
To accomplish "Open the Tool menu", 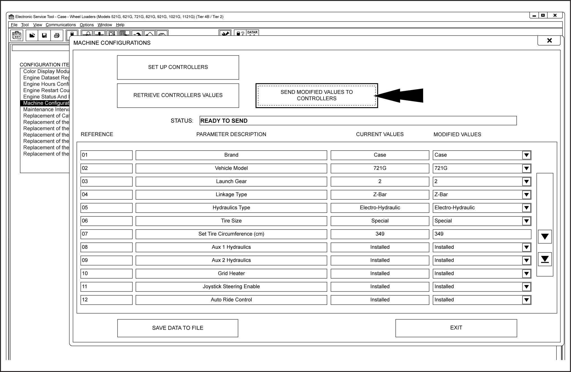I will (25, 25).
